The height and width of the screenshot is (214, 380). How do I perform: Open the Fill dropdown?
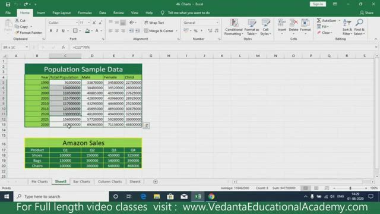pyautogui.click(x=323, y=26)
